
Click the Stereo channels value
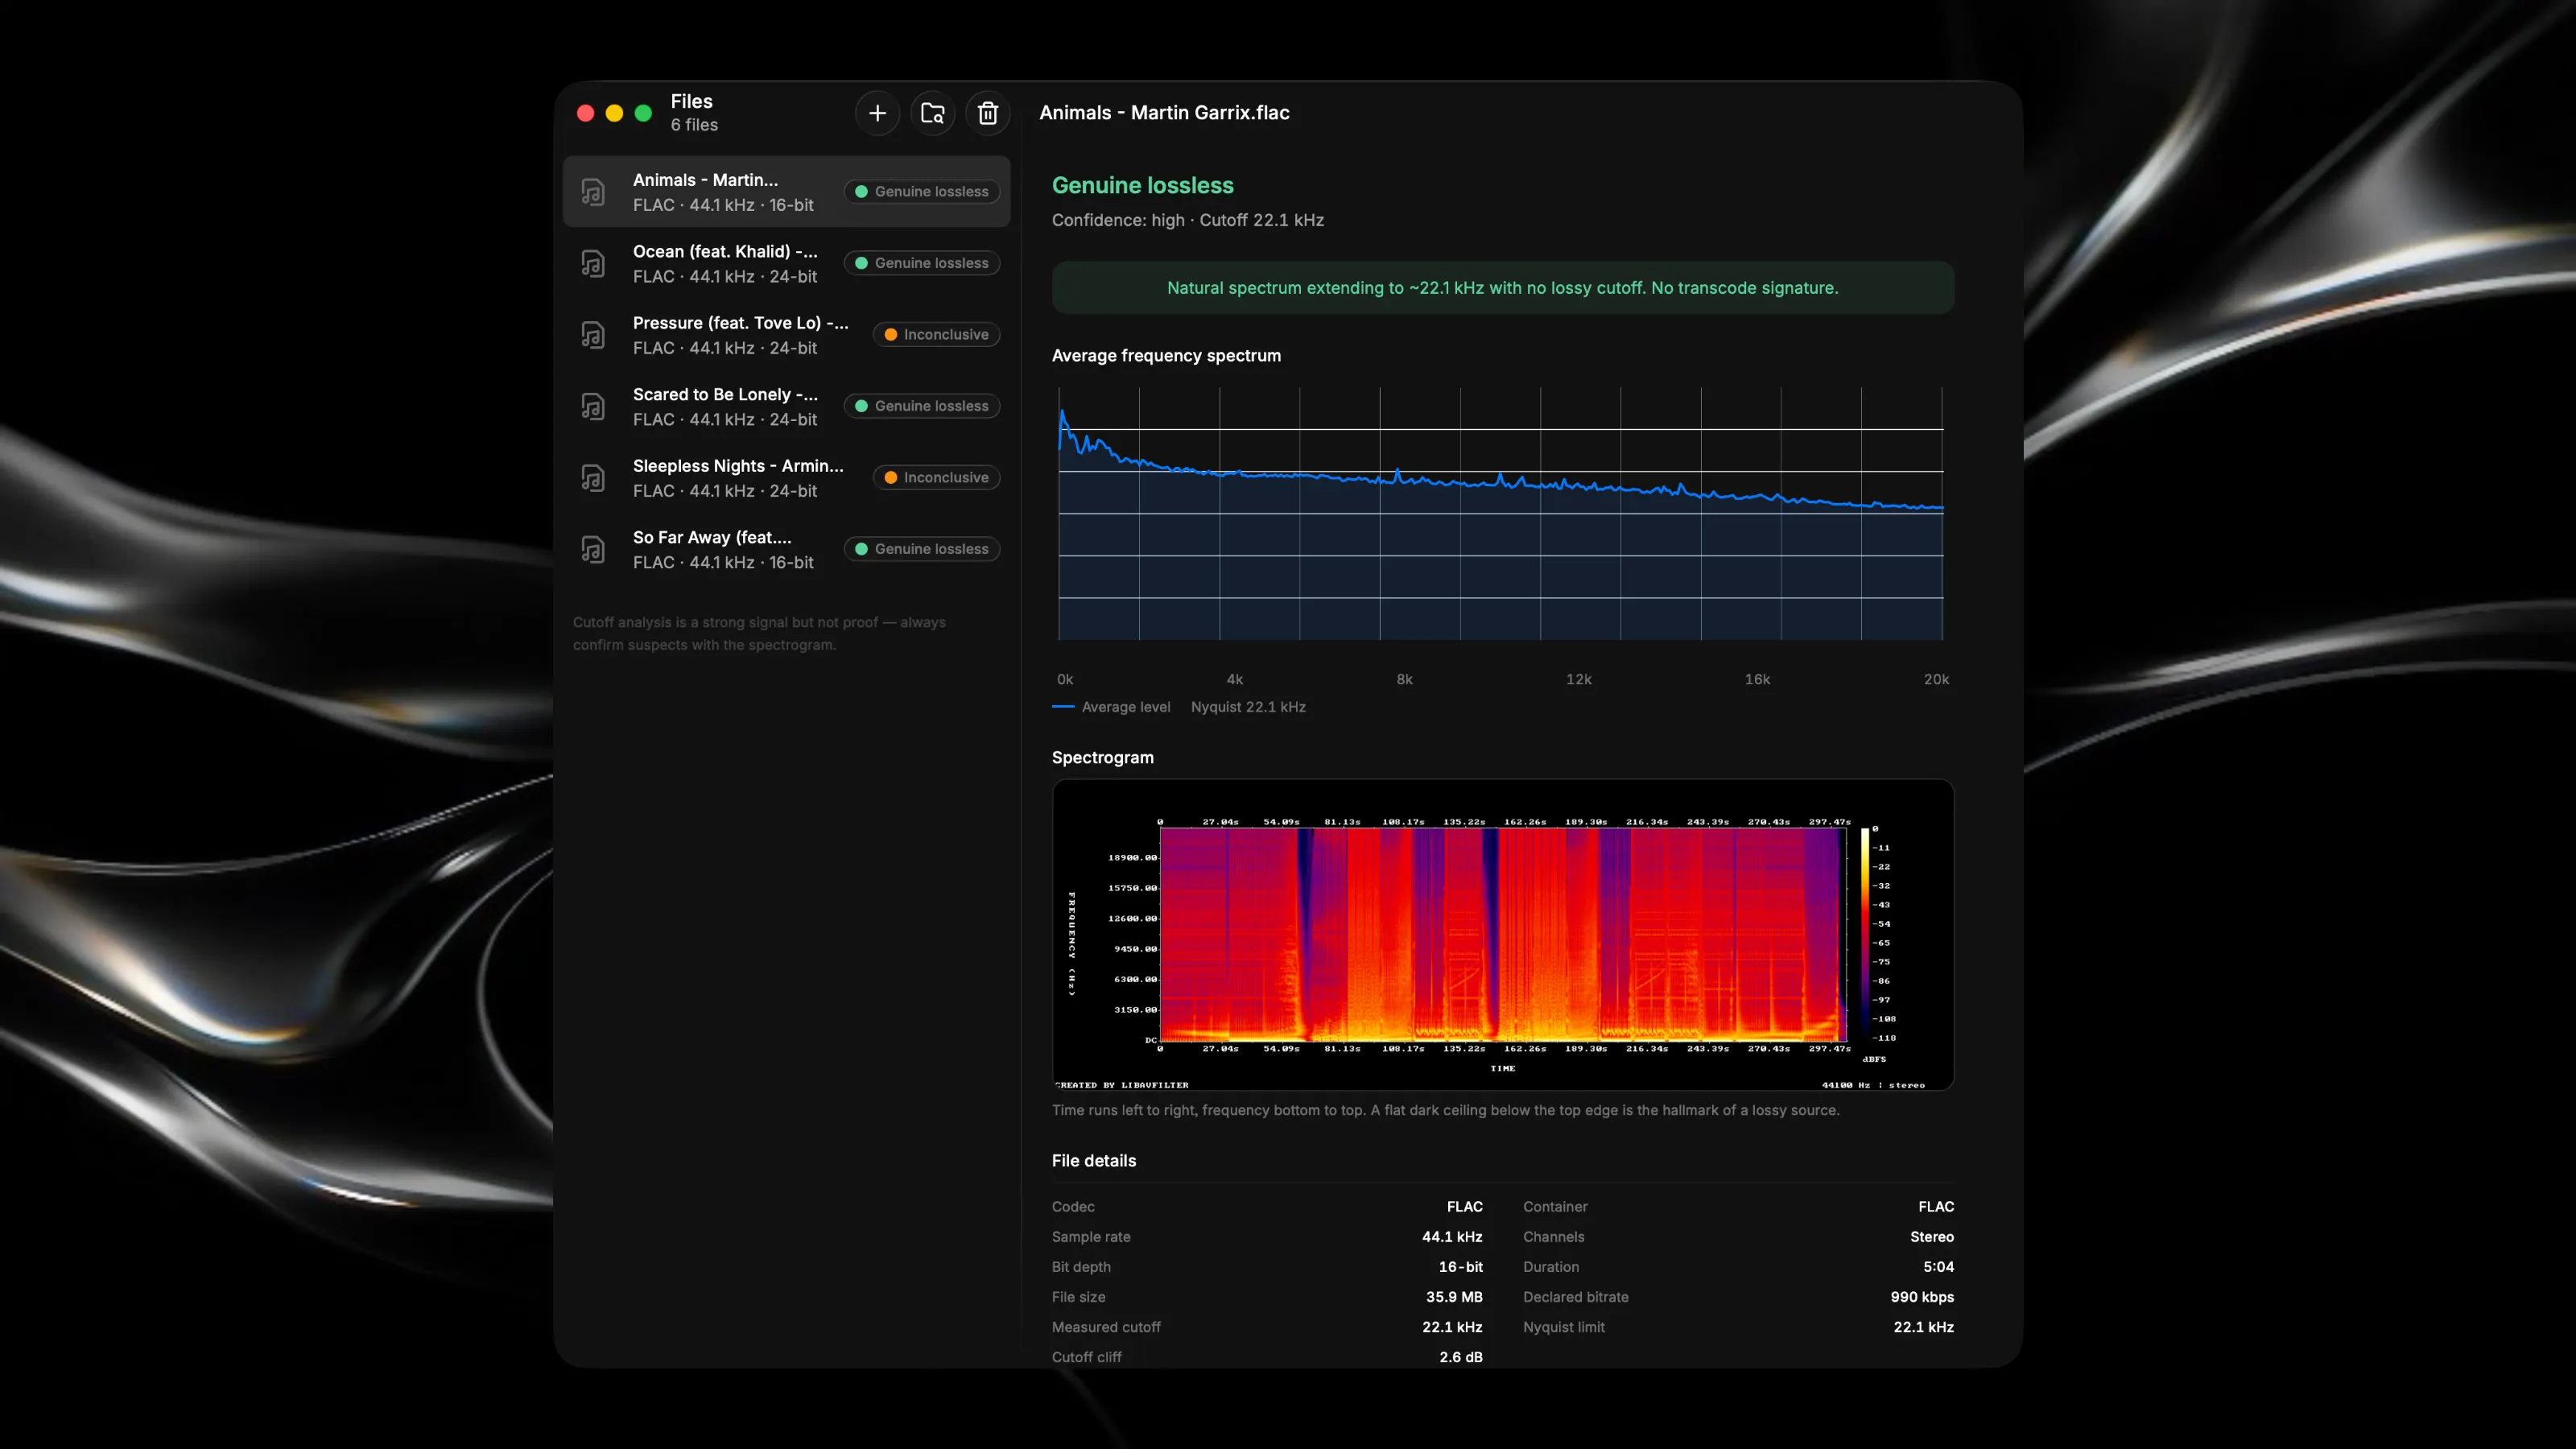point(1931,1237)
